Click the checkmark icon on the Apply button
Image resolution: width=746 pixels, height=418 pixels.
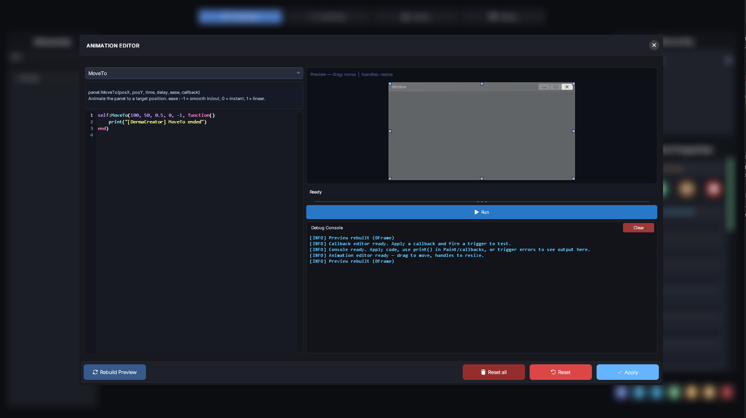tap(620, 372)
